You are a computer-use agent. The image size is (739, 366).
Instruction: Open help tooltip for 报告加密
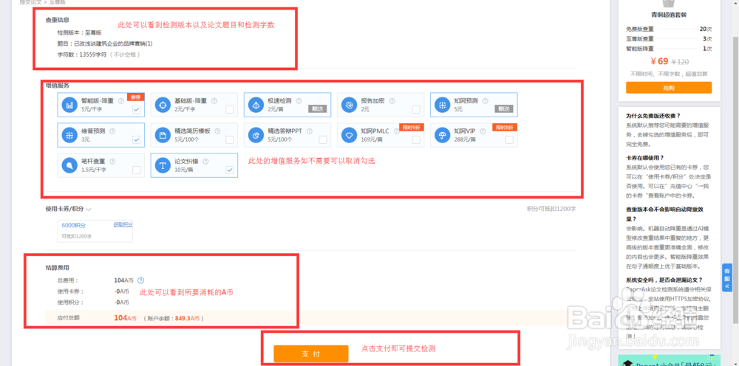(392, 100)
